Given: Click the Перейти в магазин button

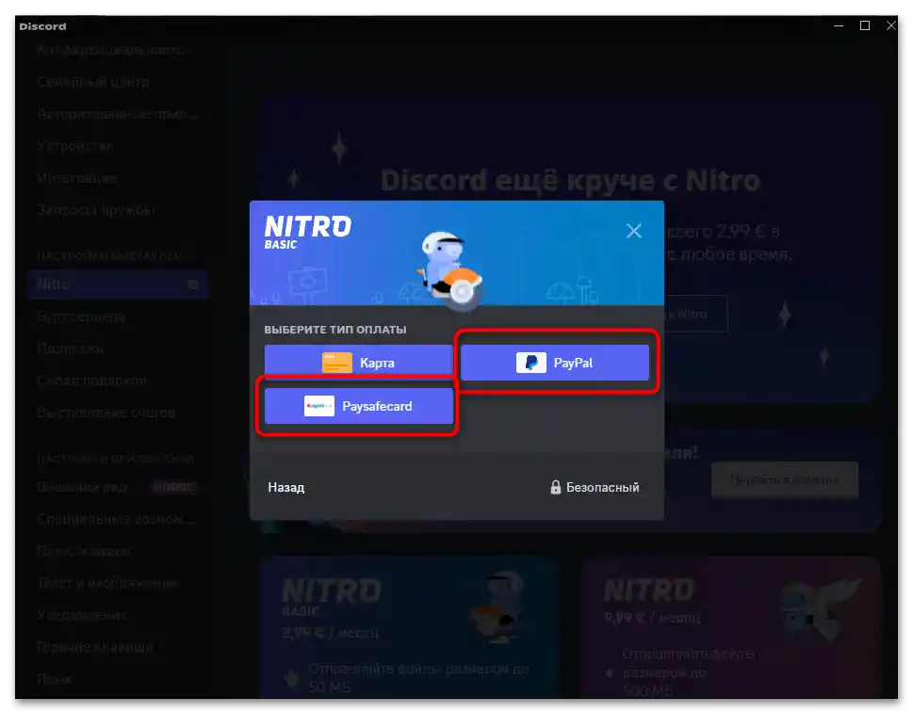Looking at the screenshot, I should pyautogui.click(x=784, y=480).
